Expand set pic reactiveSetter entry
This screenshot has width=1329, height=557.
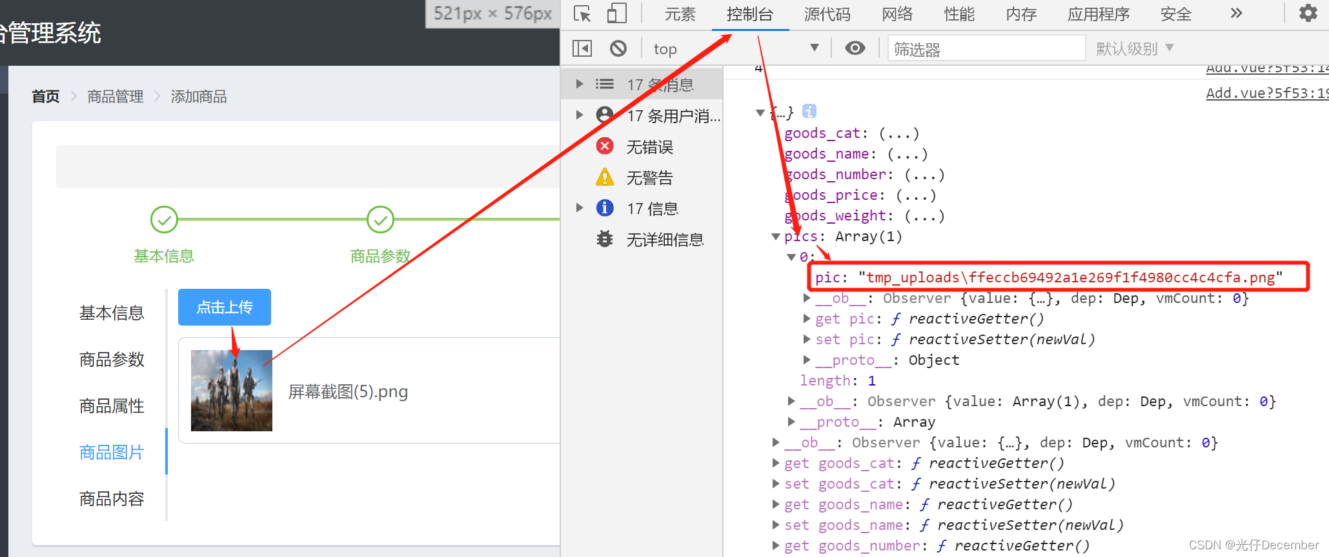coord(807,339)
